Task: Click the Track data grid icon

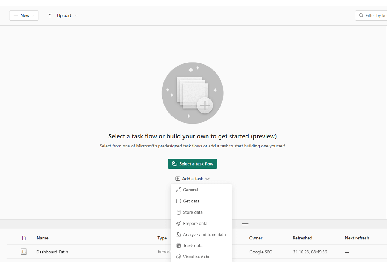Action: tap(179, 246)
